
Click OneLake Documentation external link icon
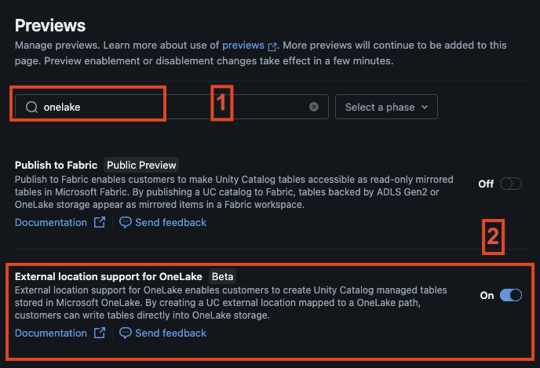click(100, 333)
